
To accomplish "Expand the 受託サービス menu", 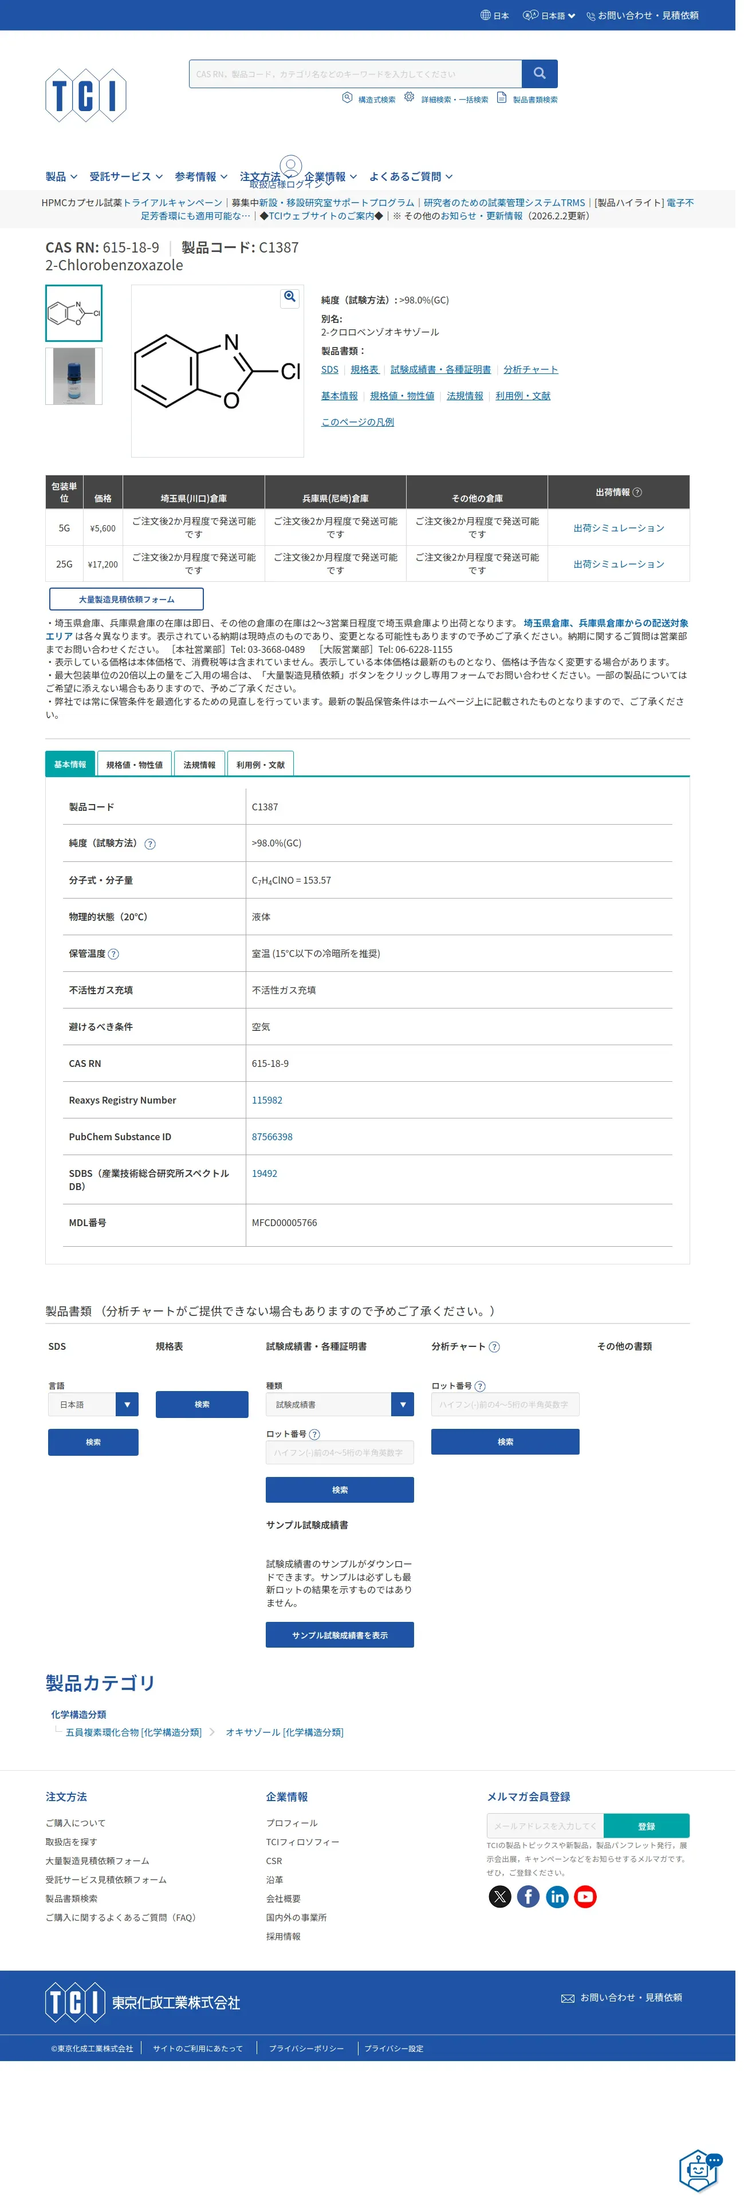I will click(126, 176).
